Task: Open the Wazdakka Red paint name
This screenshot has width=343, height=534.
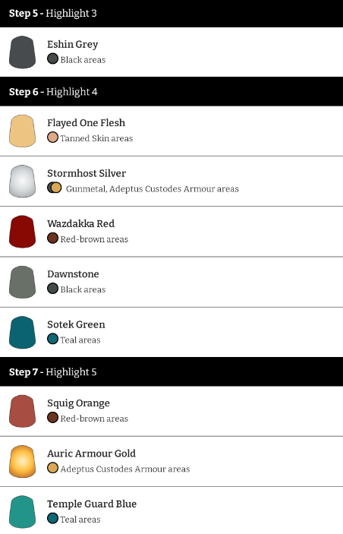Action: [x=80, y=224]
